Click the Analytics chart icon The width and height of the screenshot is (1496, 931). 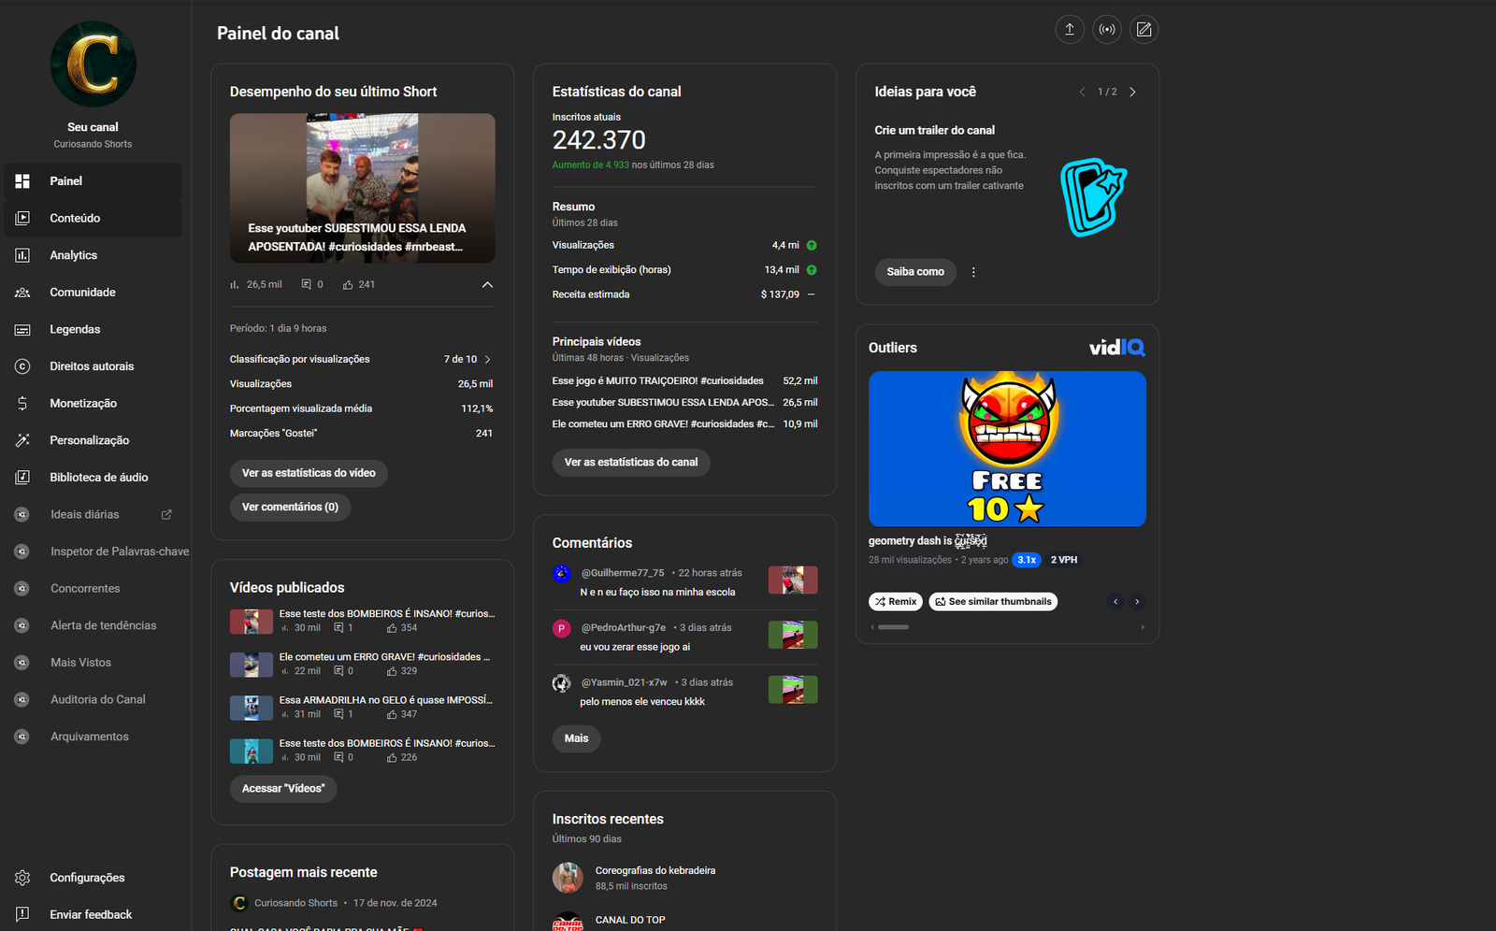click(x=22, y=255)
